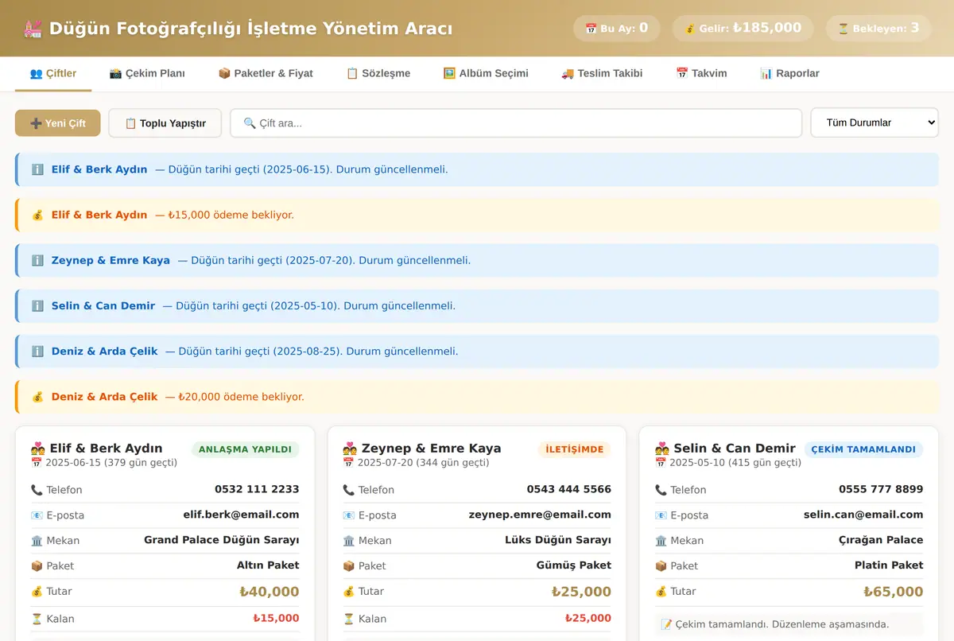Image resolution: width=954 pixels, height=641 pixels.
Task: Click the ₺40,000 amount on Elif card
Action: 270,592
